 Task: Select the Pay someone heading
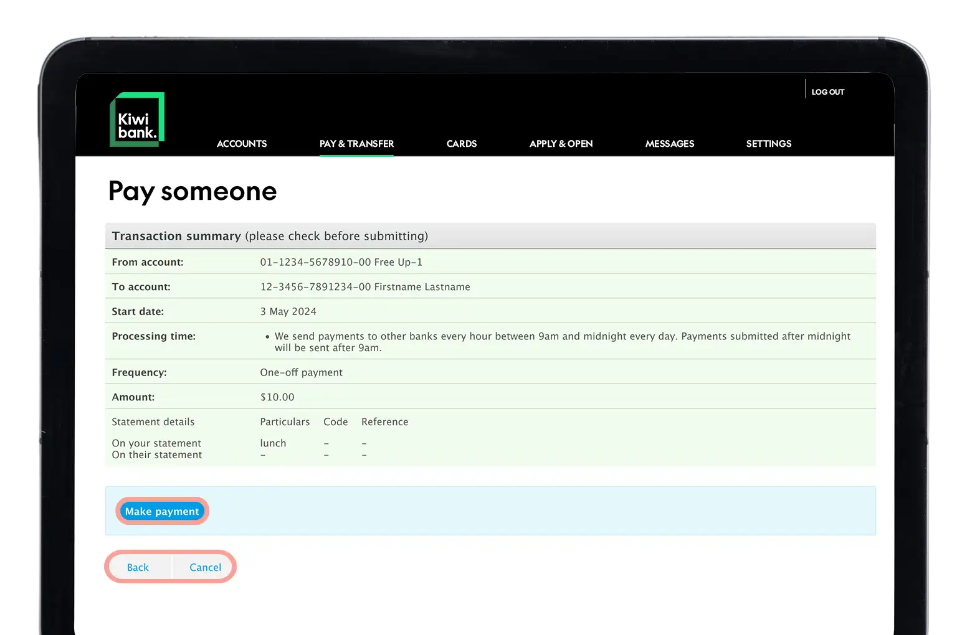[193, 191]
